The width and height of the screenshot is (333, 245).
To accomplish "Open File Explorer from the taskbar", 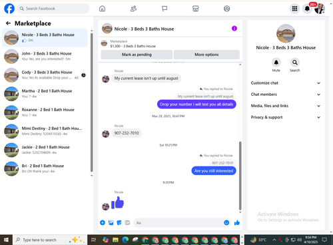I will [115, 240].
